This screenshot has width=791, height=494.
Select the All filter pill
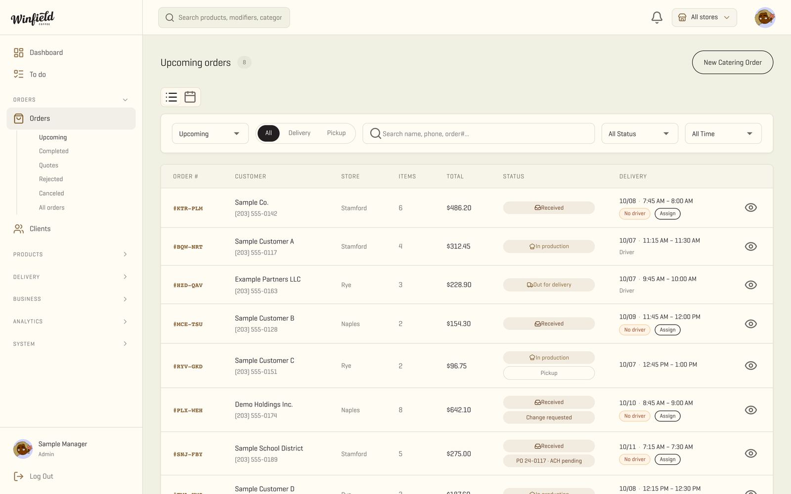click(268, 133)
